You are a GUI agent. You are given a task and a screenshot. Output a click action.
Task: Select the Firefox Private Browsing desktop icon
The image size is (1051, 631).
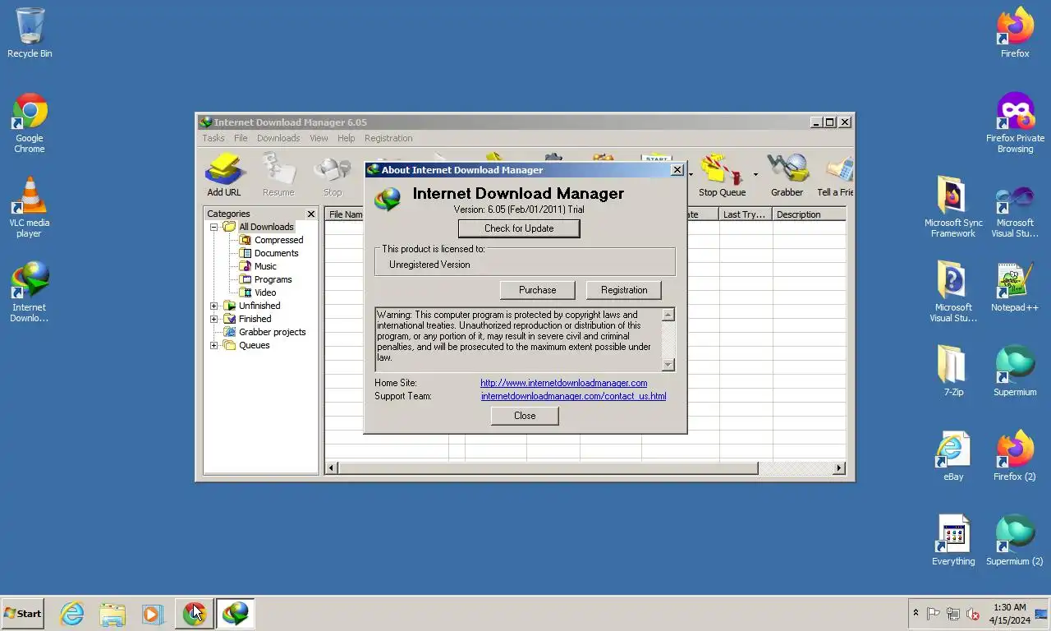[x=1015, y=122]
